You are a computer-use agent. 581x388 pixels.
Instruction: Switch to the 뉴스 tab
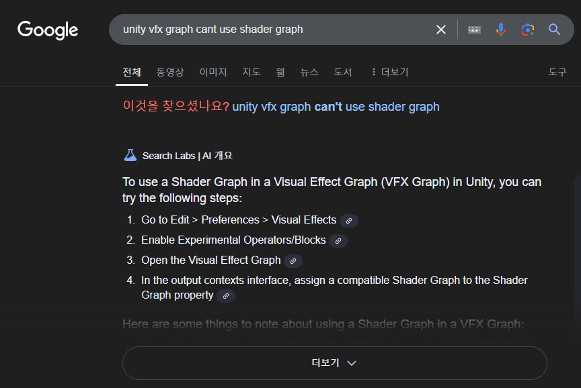click(x=309, y=72)
